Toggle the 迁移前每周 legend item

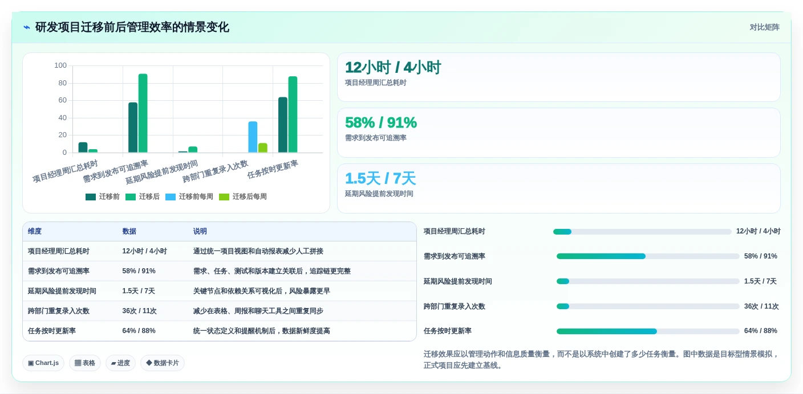coord(189,197)
